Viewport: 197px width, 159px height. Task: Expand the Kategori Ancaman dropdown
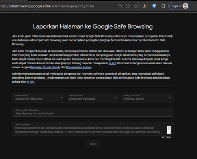(147, 97)
